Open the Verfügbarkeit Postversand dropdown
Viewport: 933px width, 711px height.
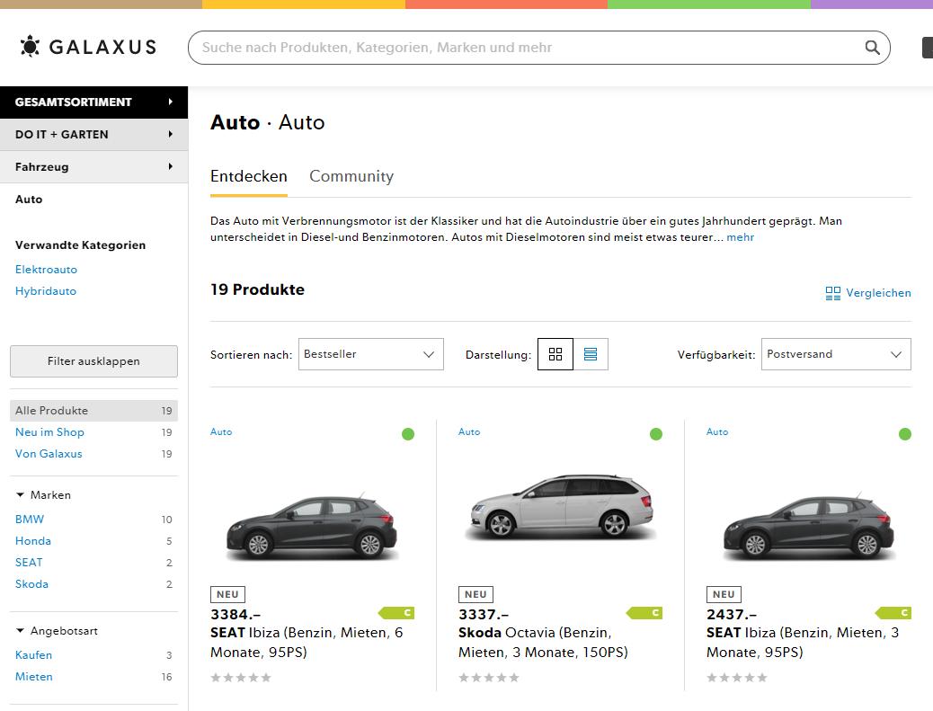point(835,354)
